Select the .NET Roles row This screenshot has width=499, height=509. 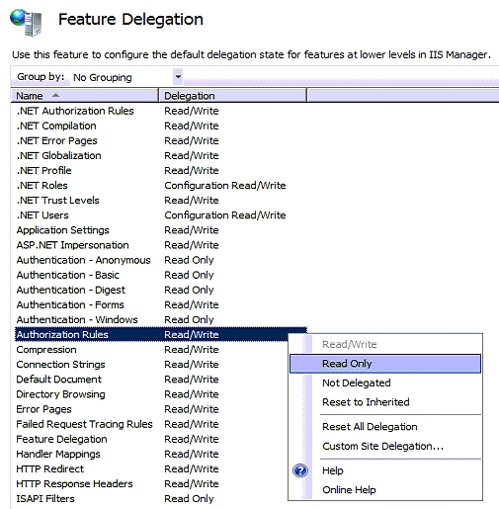tap(161, 186)
